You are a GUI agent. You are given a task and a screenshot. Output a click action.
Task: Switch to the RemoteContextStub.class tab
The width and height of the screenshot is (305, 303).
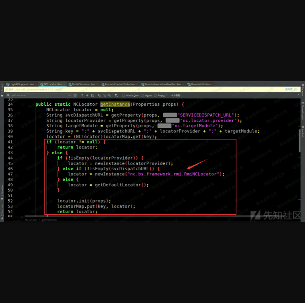point(118,84)
